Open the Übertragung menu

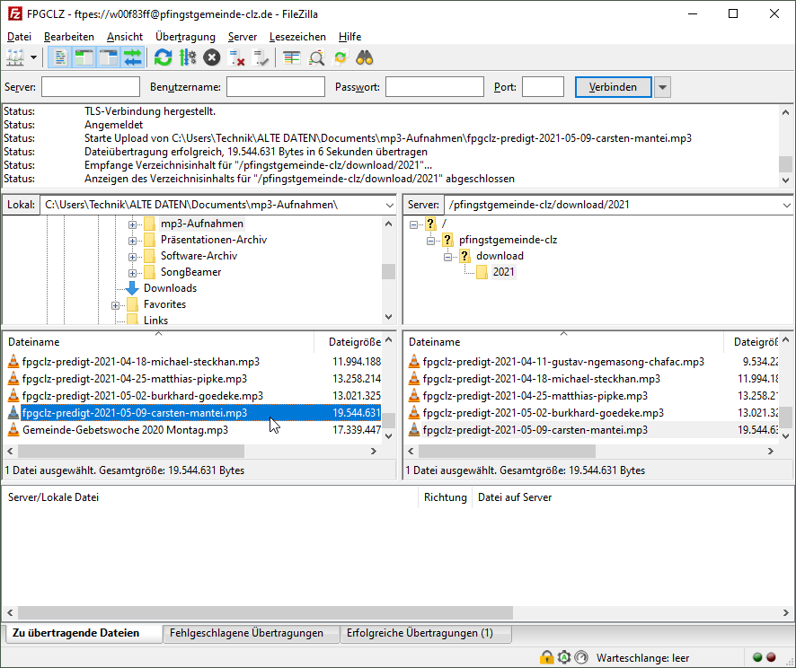pyautogui.click(x=185, y=37)
